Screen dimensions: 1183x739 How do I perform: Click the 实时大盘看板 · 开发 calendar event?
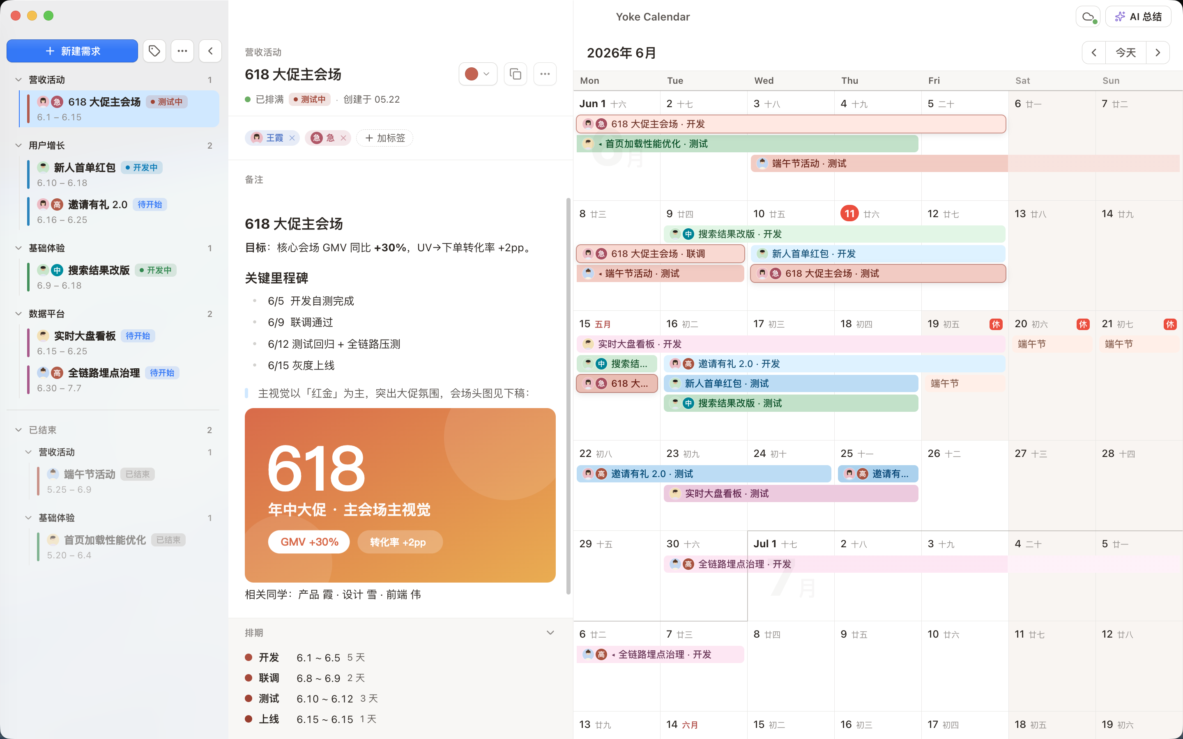tap(791, 344)
